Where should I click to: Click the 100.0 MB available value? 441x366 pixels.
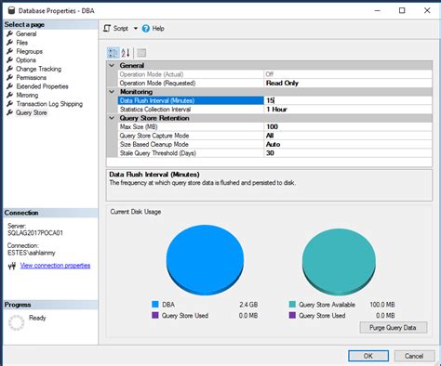click(382, 305)
